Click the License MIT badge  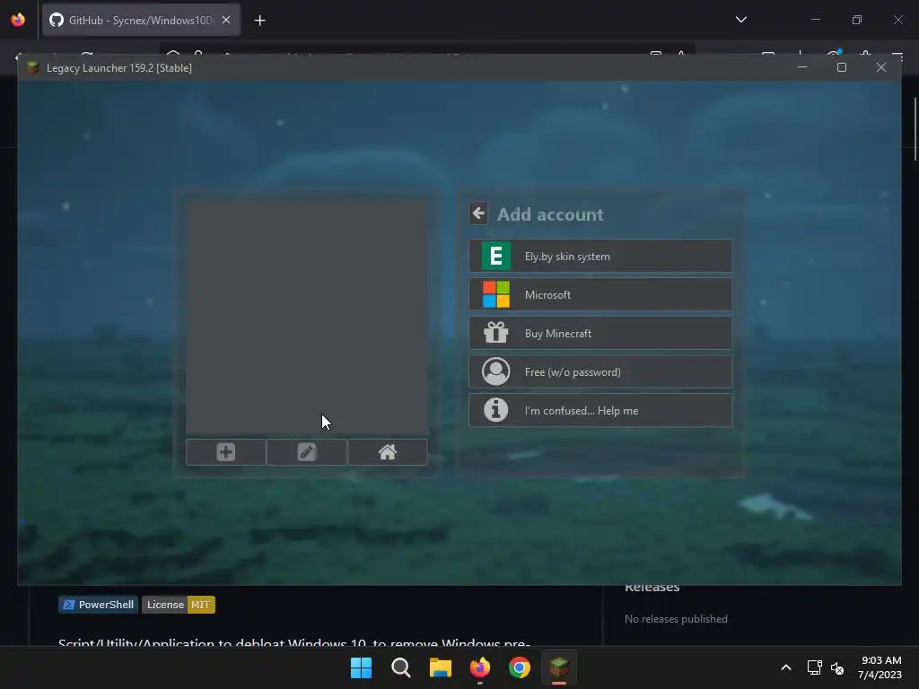179,605
